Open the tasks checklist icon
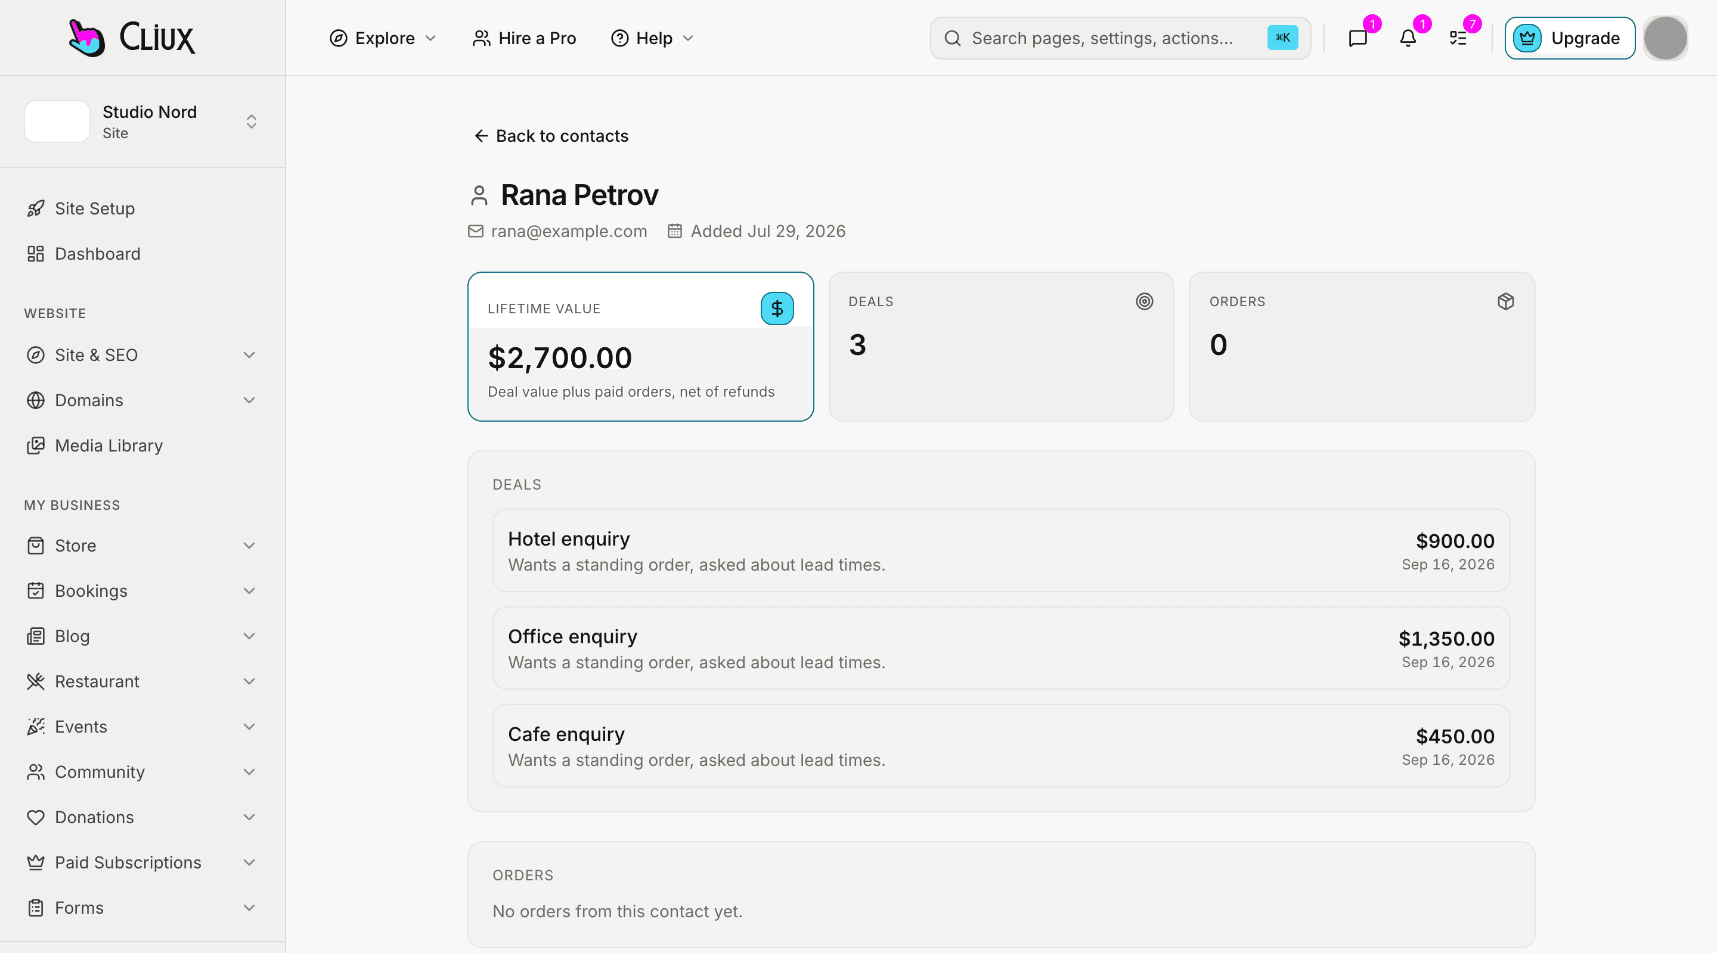 1458,38
